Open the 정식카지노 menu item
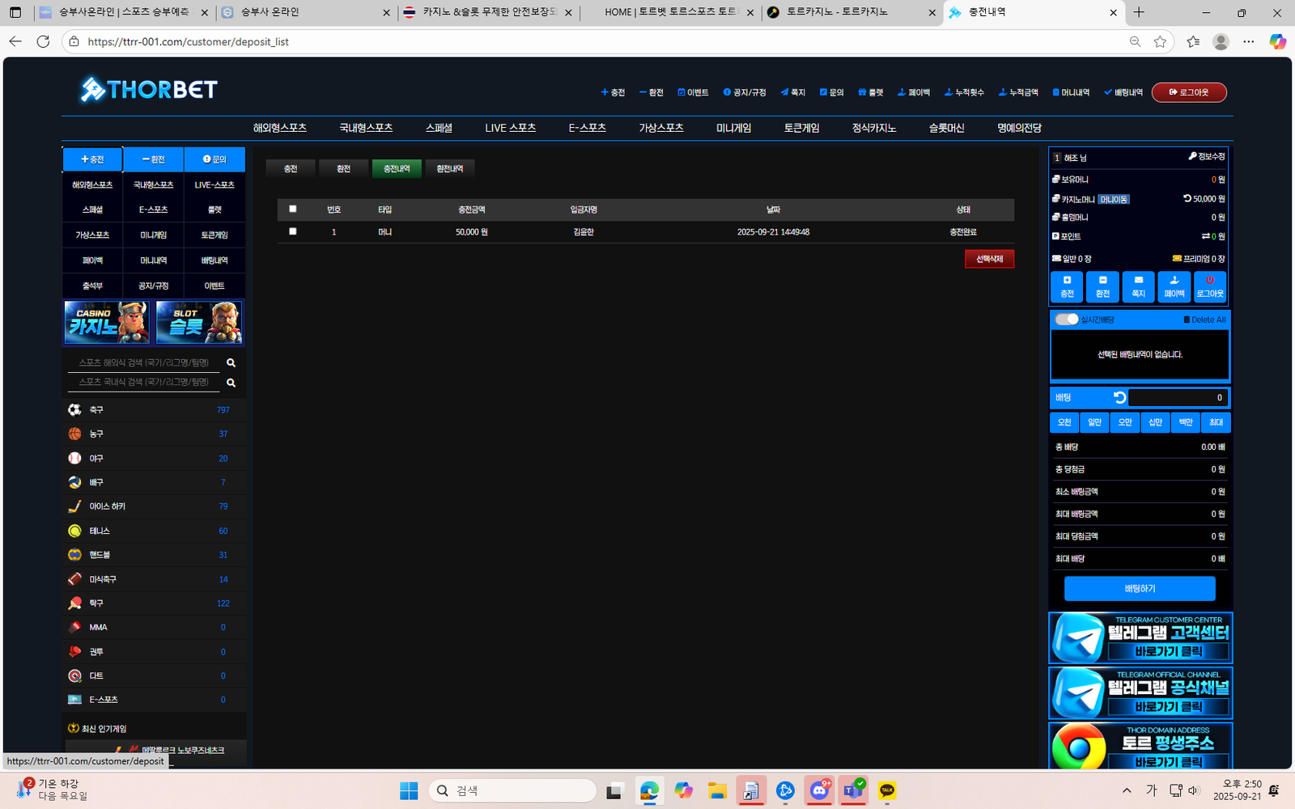 873,128
